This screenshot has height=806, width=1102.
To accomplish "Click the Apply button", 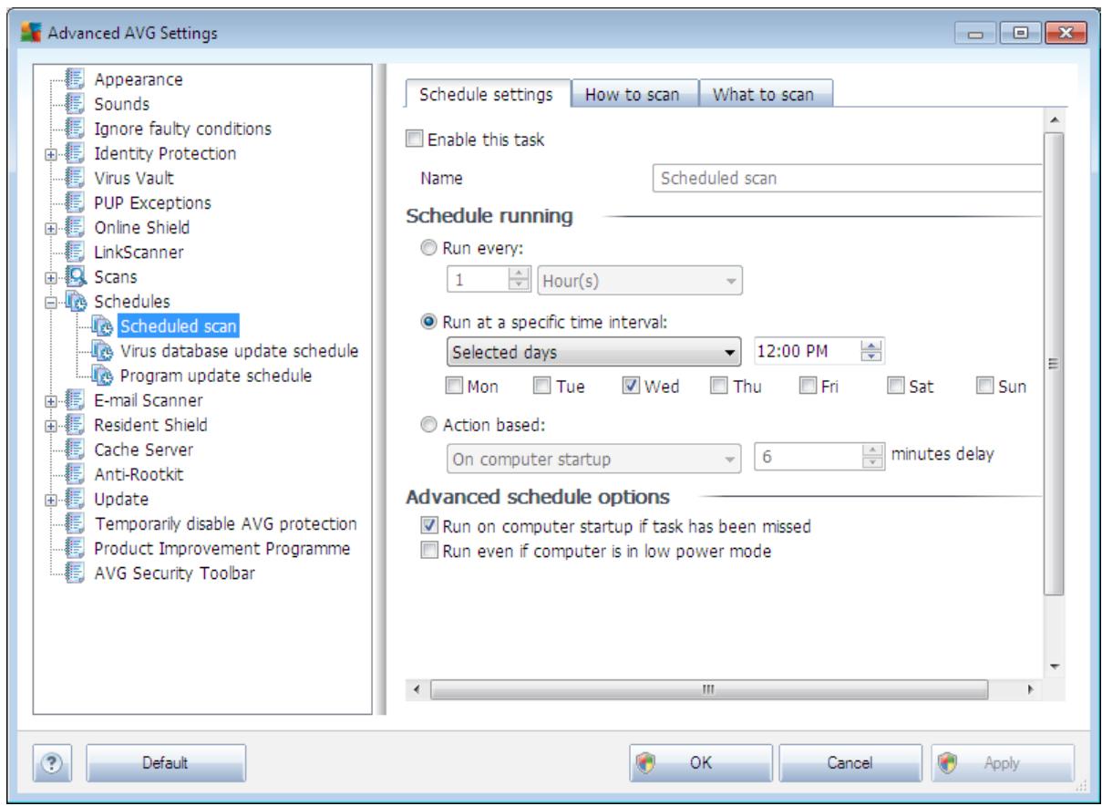I will [x=1003, y=763].
